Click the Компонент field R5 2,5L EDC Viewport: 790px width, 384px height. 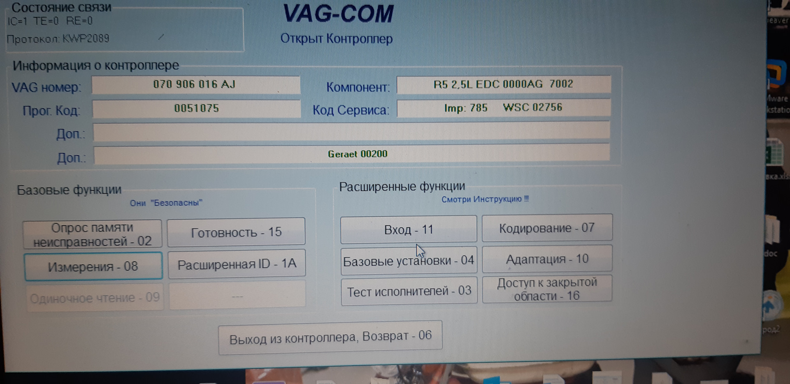(x=504, y=84)
